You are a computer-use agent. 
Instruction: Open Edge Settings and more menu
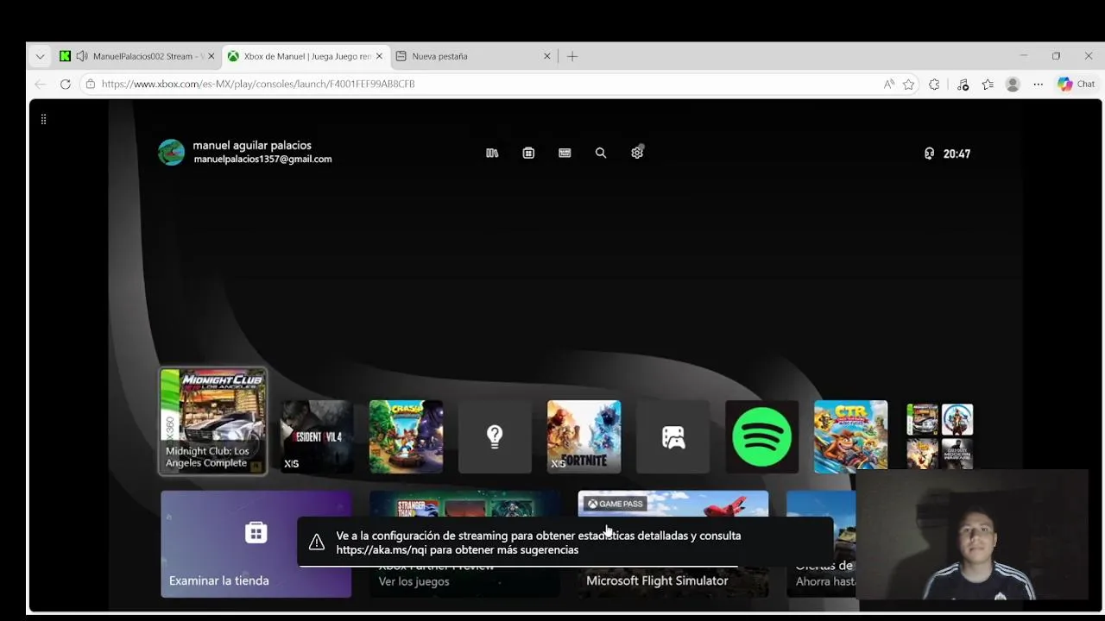[x=1038, y=84]
